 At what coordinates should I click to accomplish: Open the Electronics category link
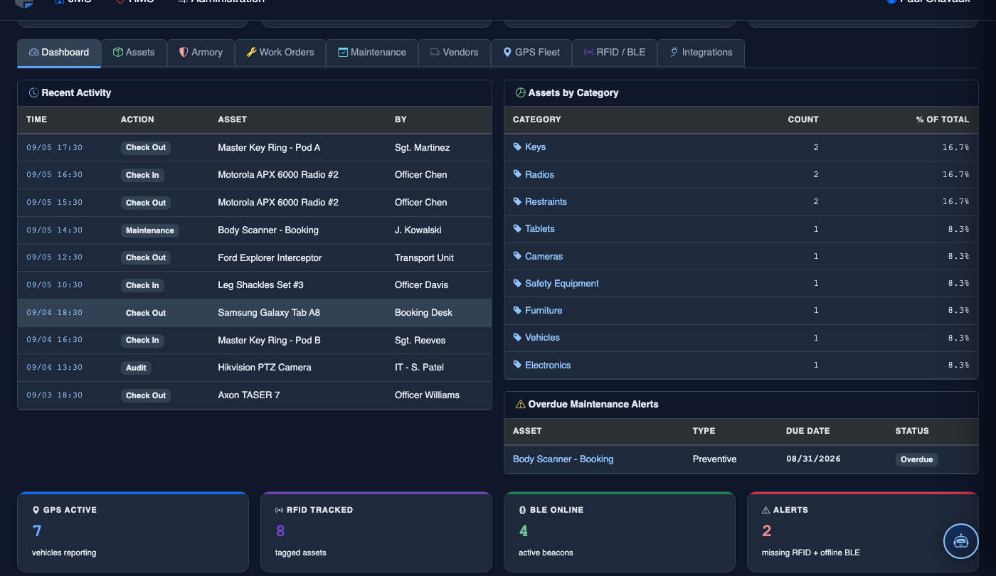pyautogui.click(x=548, y=366)
